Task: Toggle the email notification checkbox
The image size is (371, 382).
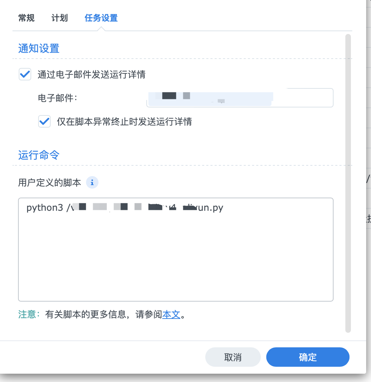Action: (25, 74)
